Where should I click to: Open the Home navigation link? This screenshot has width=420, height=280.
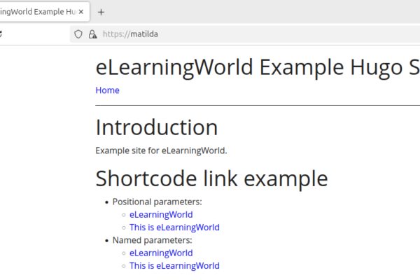click(x=107, y=90)
